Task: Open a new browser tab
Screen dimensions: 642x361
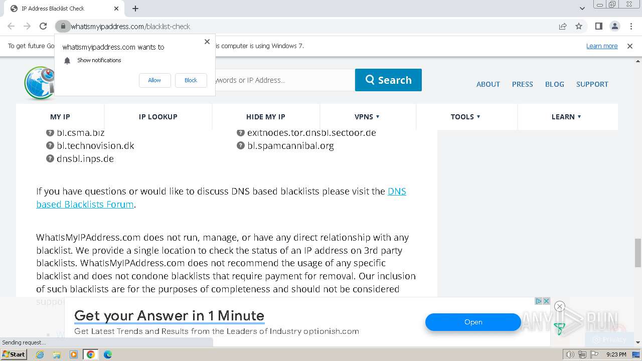Action: coord(135,9)
